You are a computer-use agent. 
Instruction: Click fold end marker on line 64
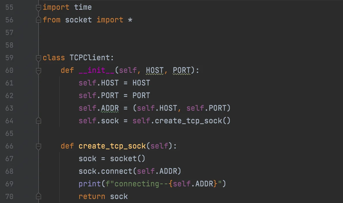tap(39, 121)
